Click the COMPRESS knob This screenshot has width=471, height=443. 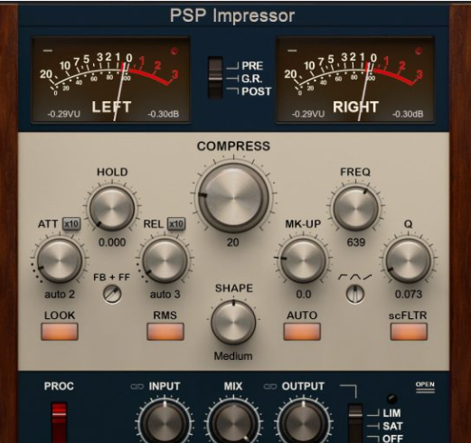pyautogui.click(x=233, y=198)
